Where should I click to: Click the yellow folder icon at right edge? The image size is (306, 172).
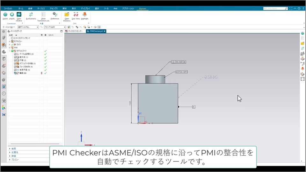click(x=302, y=43)
